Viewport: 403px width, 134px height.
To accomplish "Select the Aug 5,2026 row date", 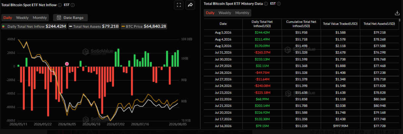I will (x=223, y=33).
